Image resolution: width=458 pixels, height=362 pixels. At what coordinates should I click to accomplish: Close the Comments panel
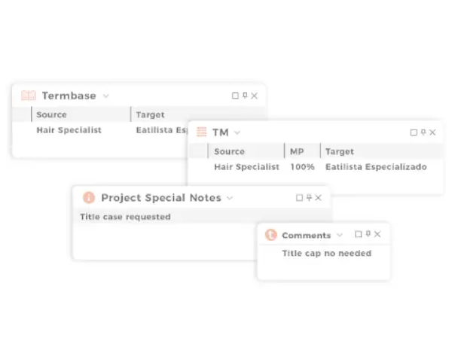(x=377, y=235)
